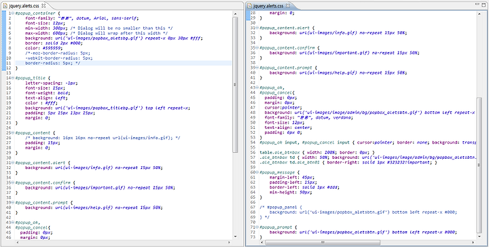The height and width of the screenshot is (247, 489).
Task: Collapse #popup_ok fold in left pane
Action: [x=13, y=223]
